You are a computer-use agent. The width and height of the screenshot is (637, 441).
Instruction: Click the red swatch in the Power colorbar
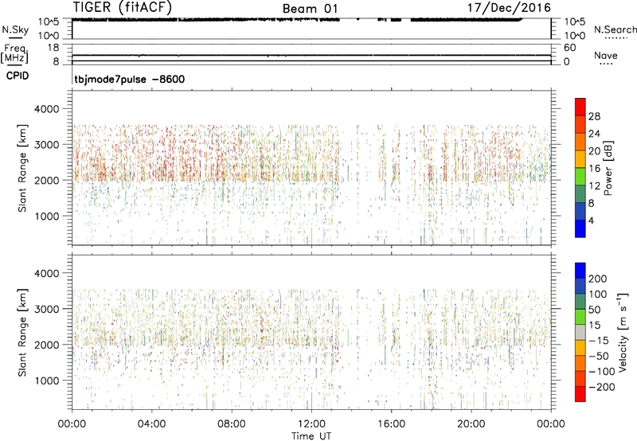click(x=580, y=107)
